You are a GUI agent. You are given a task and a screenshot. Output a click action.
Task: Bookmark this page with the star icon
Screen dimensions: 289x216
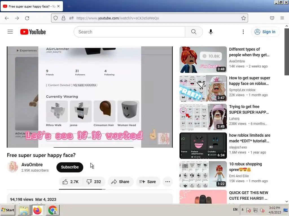(x=244, y=18)
